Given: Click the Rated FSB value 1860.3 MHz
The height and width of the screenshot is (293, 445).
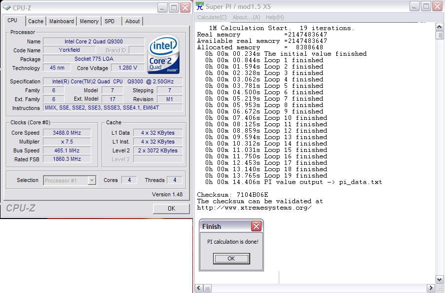Looking at the screenshot, I should (67, 159).
